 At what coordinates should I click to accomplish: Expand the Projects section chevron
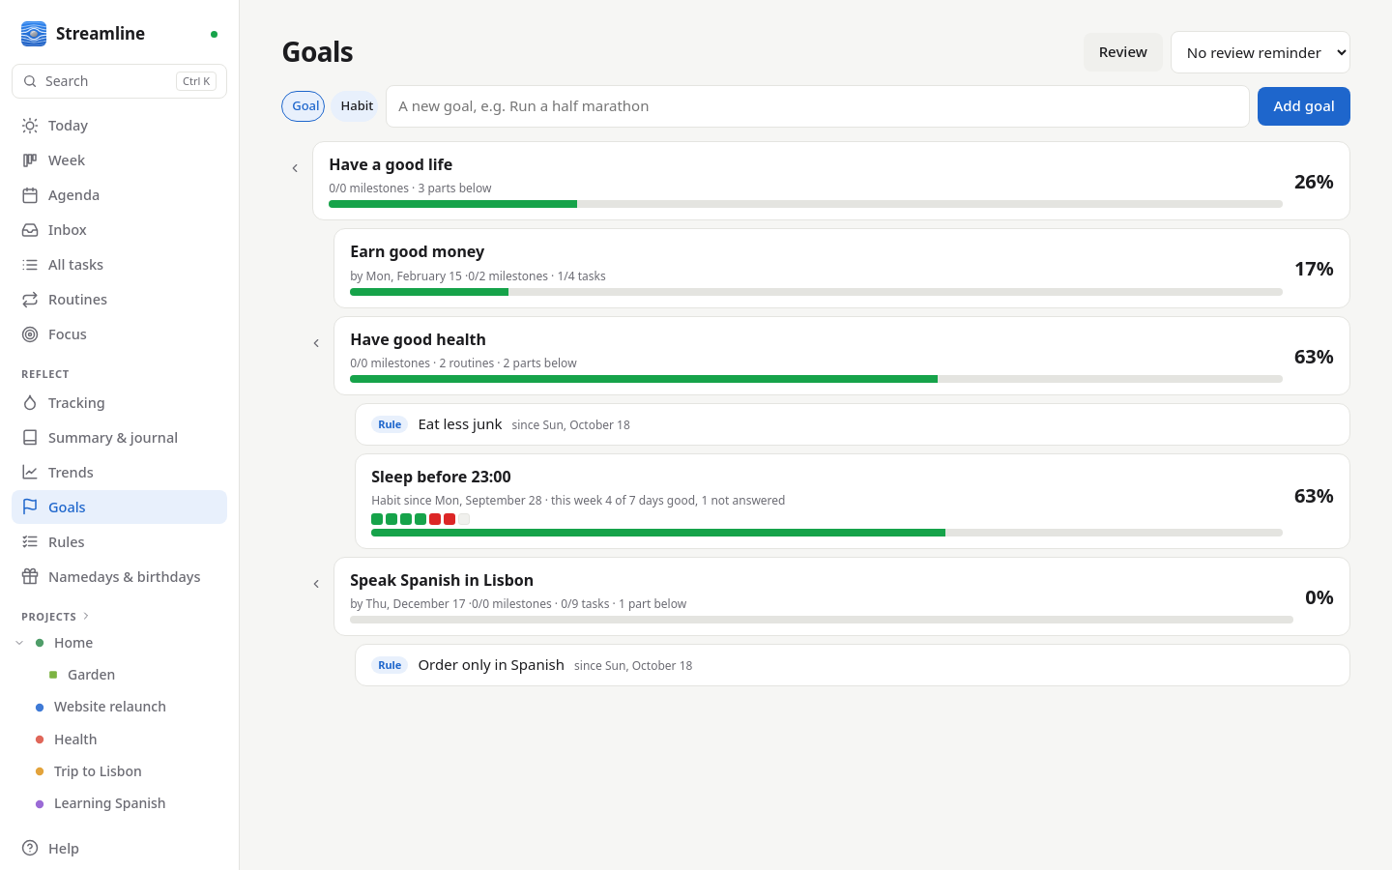coord(86,616)
